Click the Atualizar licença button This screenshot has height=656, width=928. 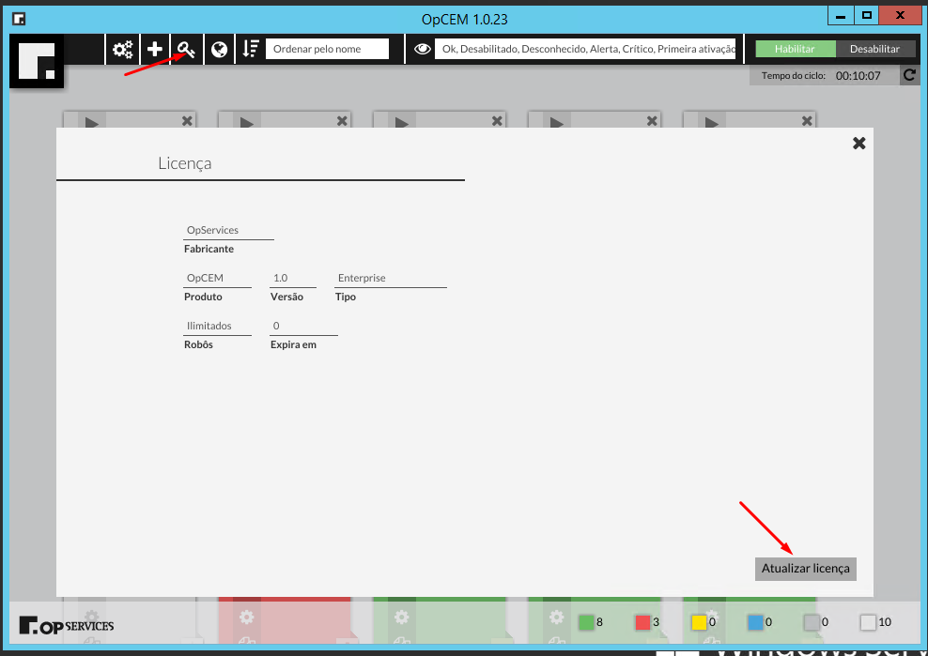805,569
